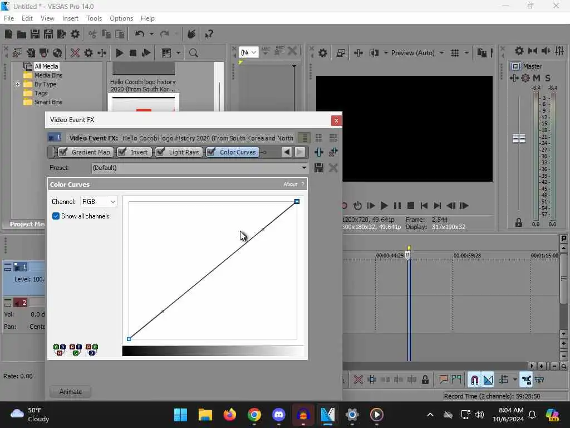Stop media preview in Project Media
The width and height of the screenshot is (570, 428).
[132, 53]
